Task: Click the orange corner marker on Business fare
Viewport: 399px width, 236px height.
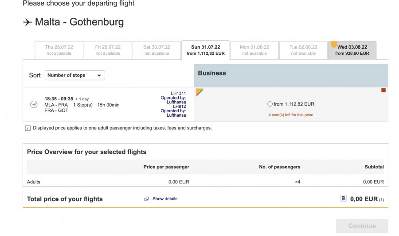Action: click(x=199, y=91)
